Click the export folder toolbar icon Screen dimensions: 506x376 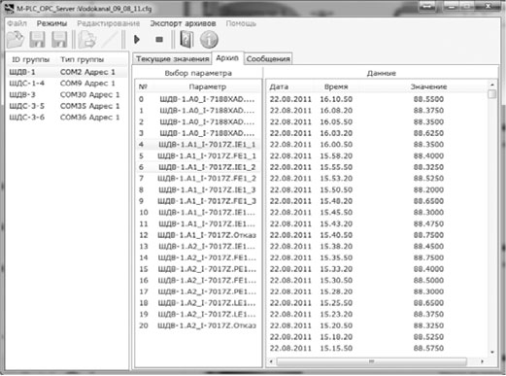87,40
